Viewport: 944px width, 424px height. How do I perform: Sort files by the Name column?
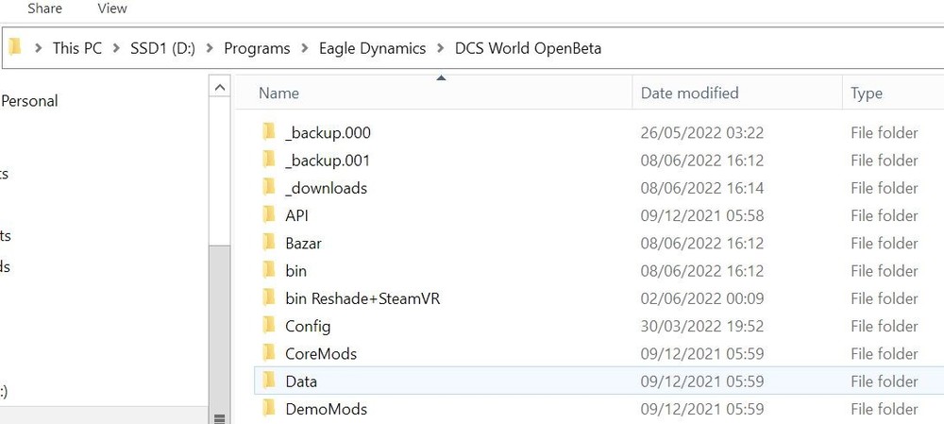coord(279,93)
